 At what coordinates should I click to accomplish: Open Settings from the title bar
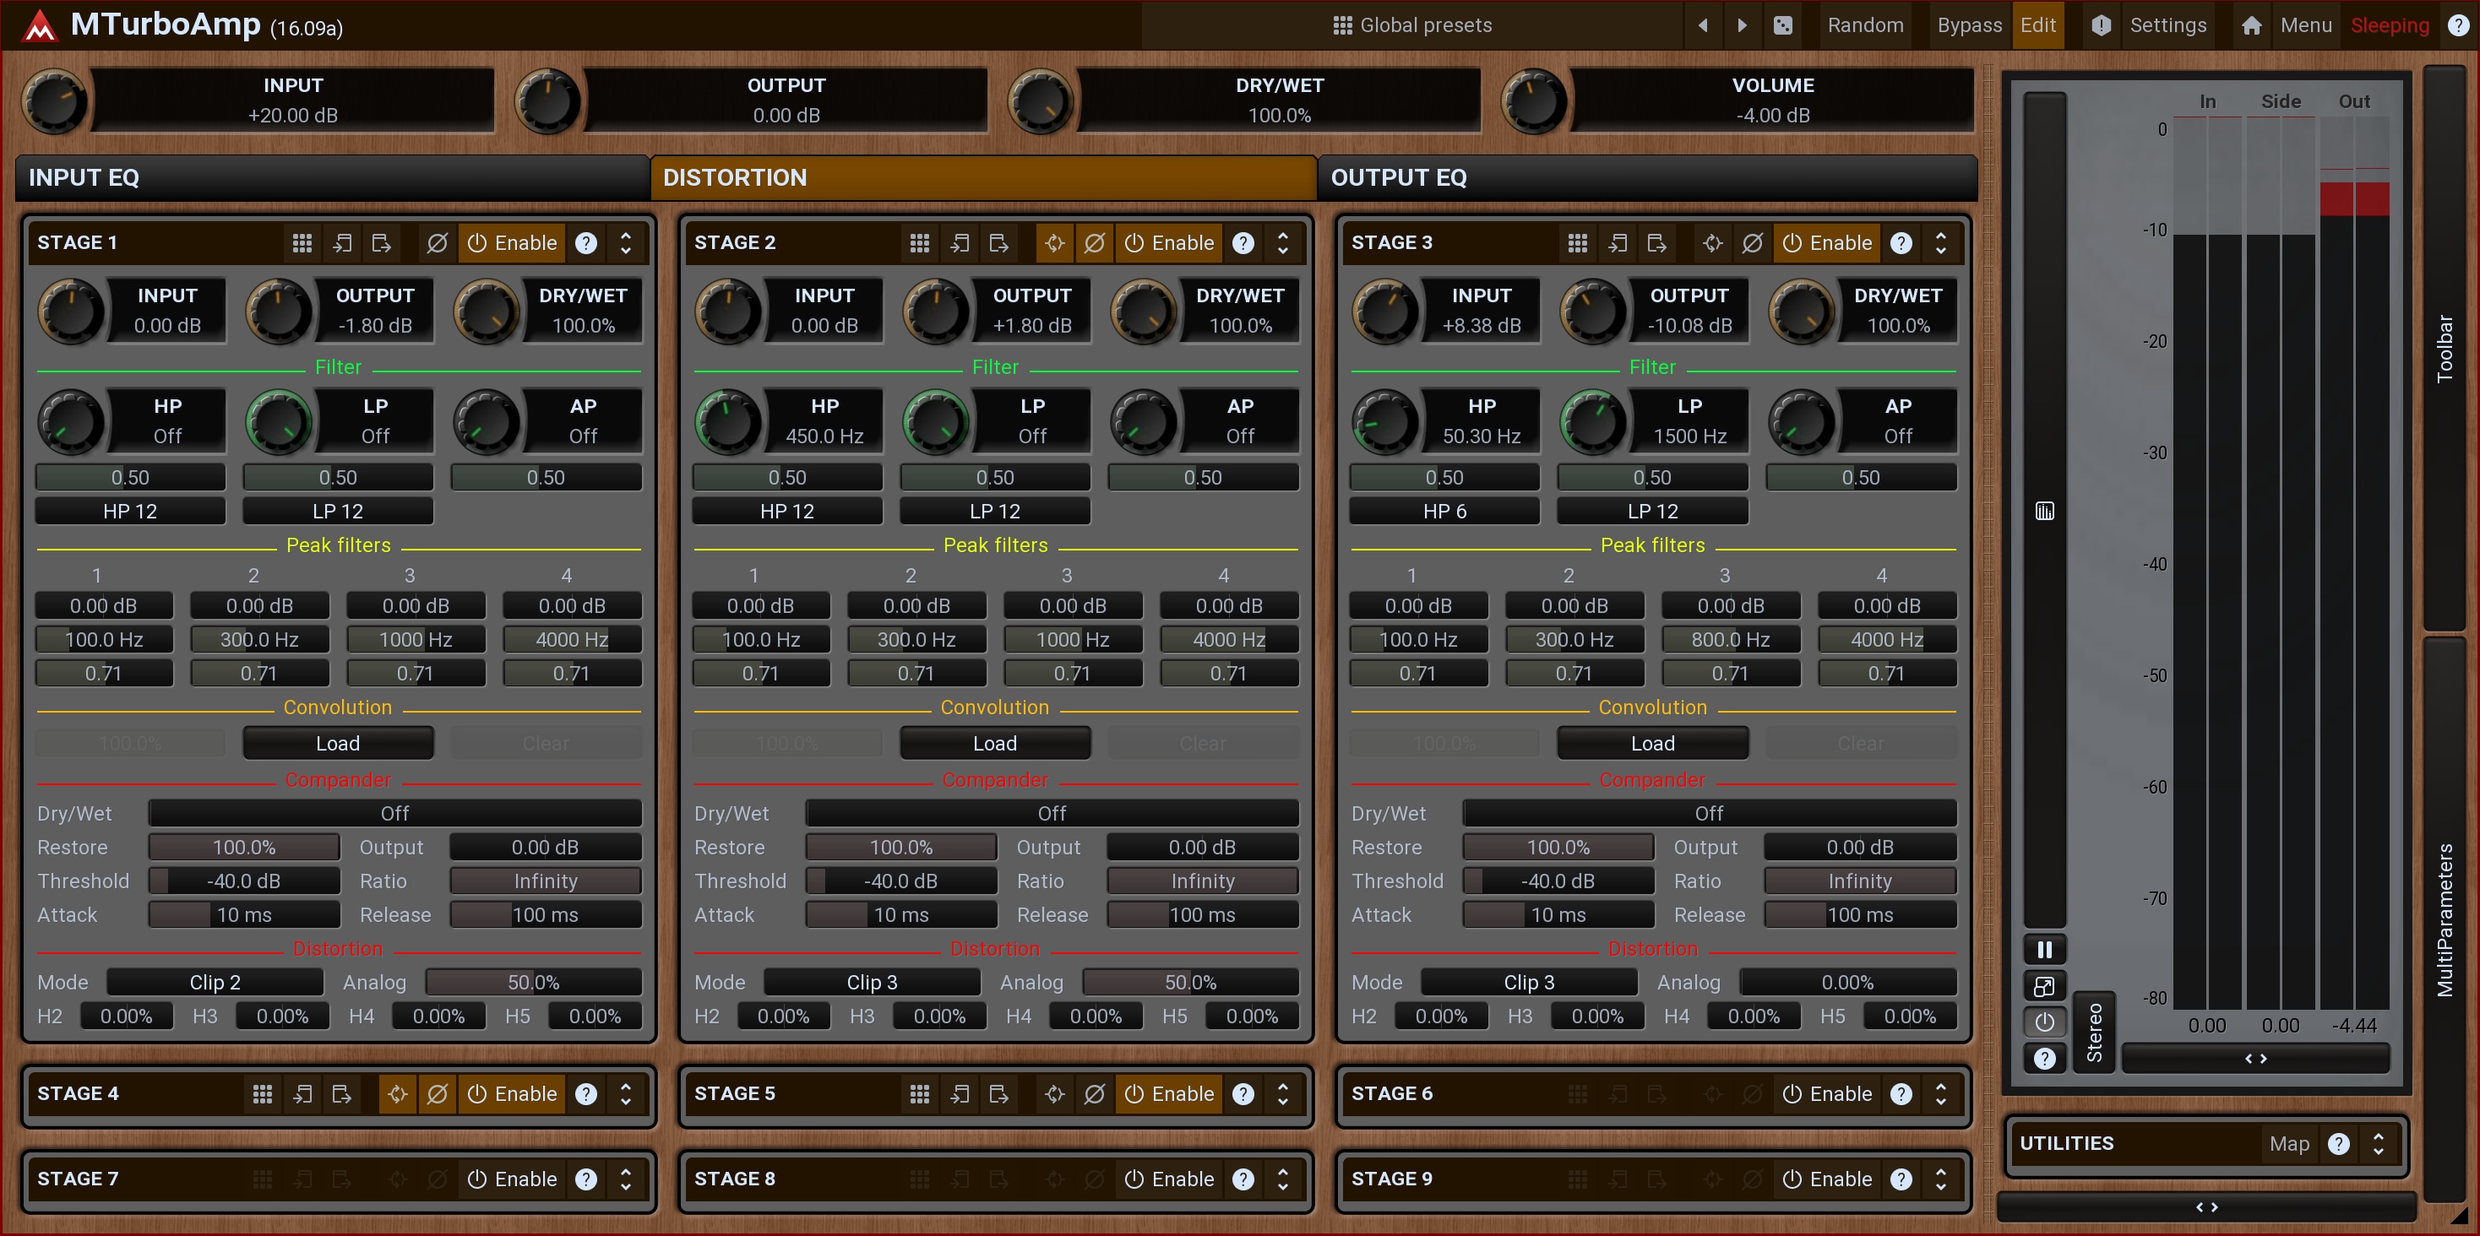pos(2167,26)
